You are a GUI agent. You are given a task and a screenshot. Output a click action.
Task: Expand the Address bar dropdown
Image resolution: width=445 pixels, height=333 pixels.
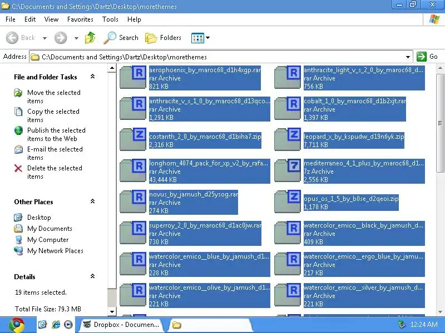click(x=408, y=57)
